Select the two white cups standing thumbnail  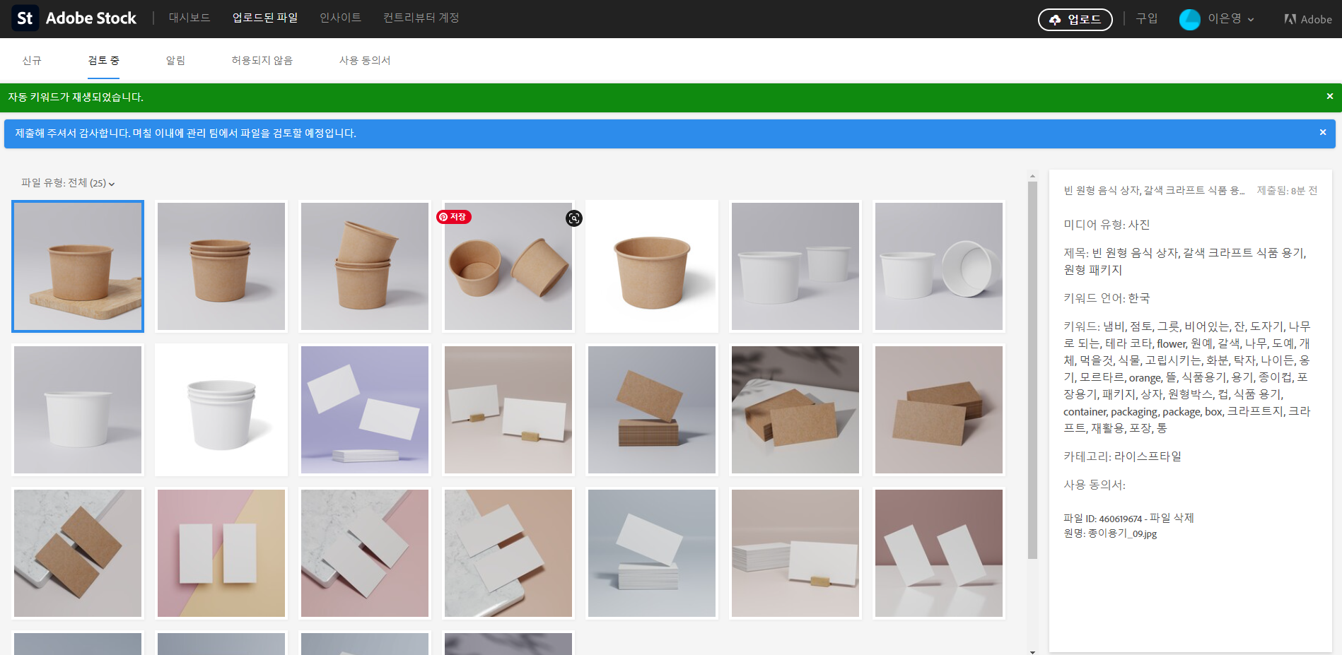795,266
